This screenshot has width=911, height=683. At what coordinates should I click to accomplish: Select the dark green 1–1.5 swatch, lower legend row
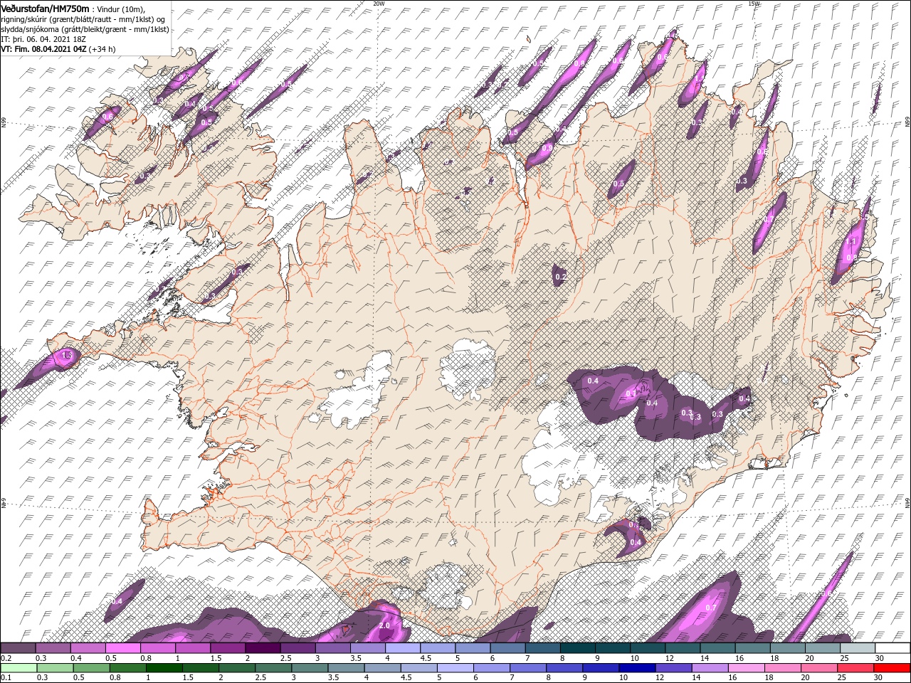164,668
